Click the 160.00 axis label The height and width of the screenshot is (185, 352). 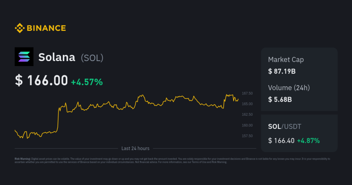point(247,125)
